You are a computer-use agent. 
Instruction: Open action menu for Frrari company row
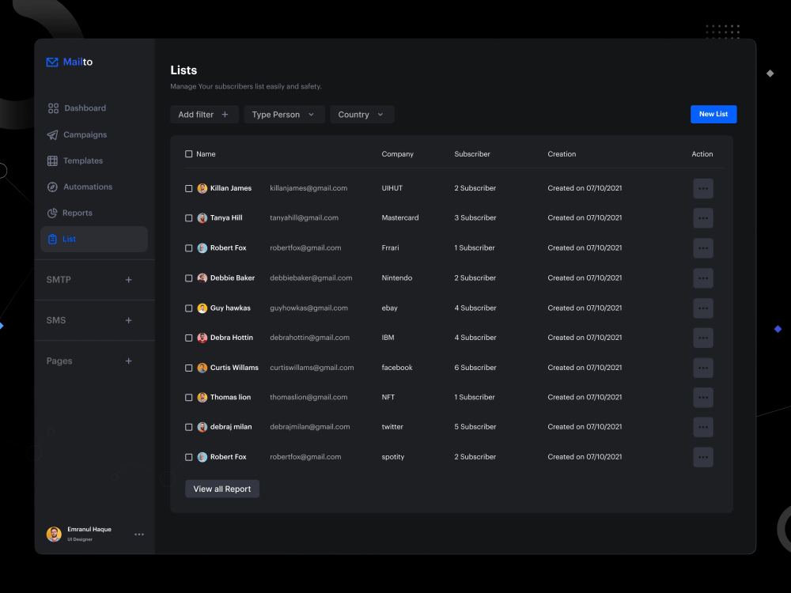point(702,248)
